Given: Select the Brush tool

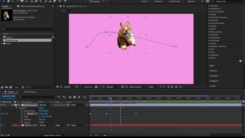Looking at the screenshot, I should tap(46, 1).
